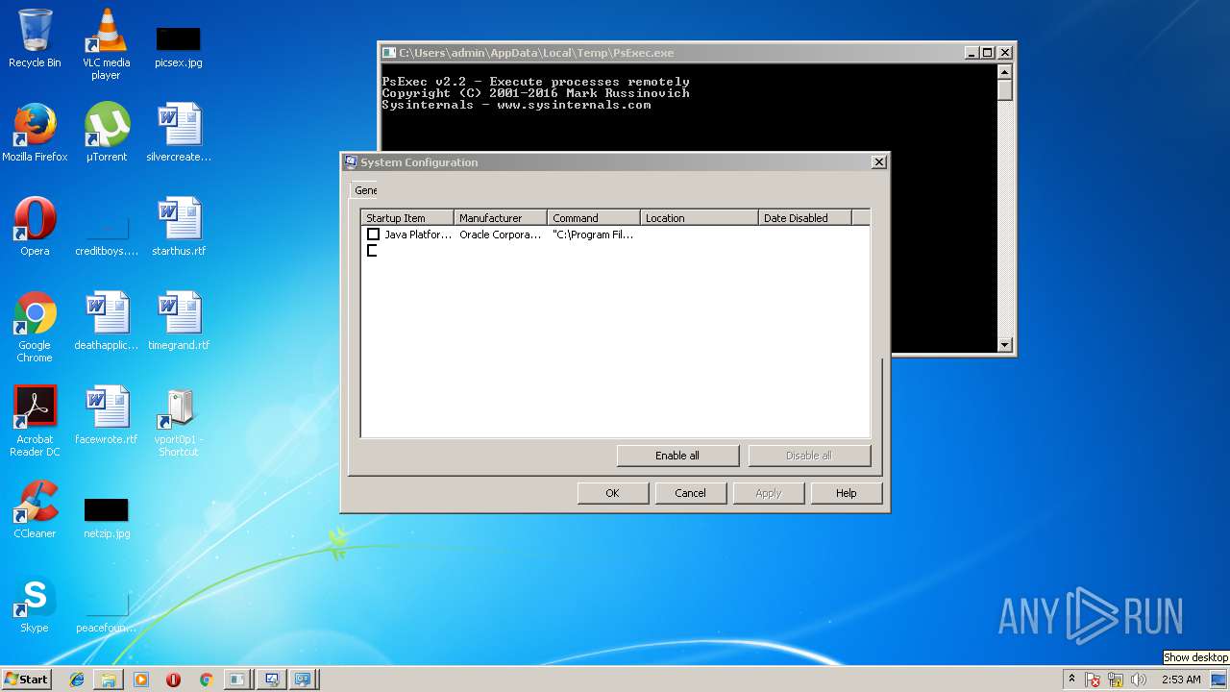Sort by the Command column header
This screenshot has height=692, width=1230.
click(x=594, y=218)
